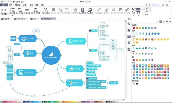Toggle the eye visibility icon in icon panel
Image resolution: width=172 pixels, height=103 pixels.
pyautogui.click(x=170, y=22)
